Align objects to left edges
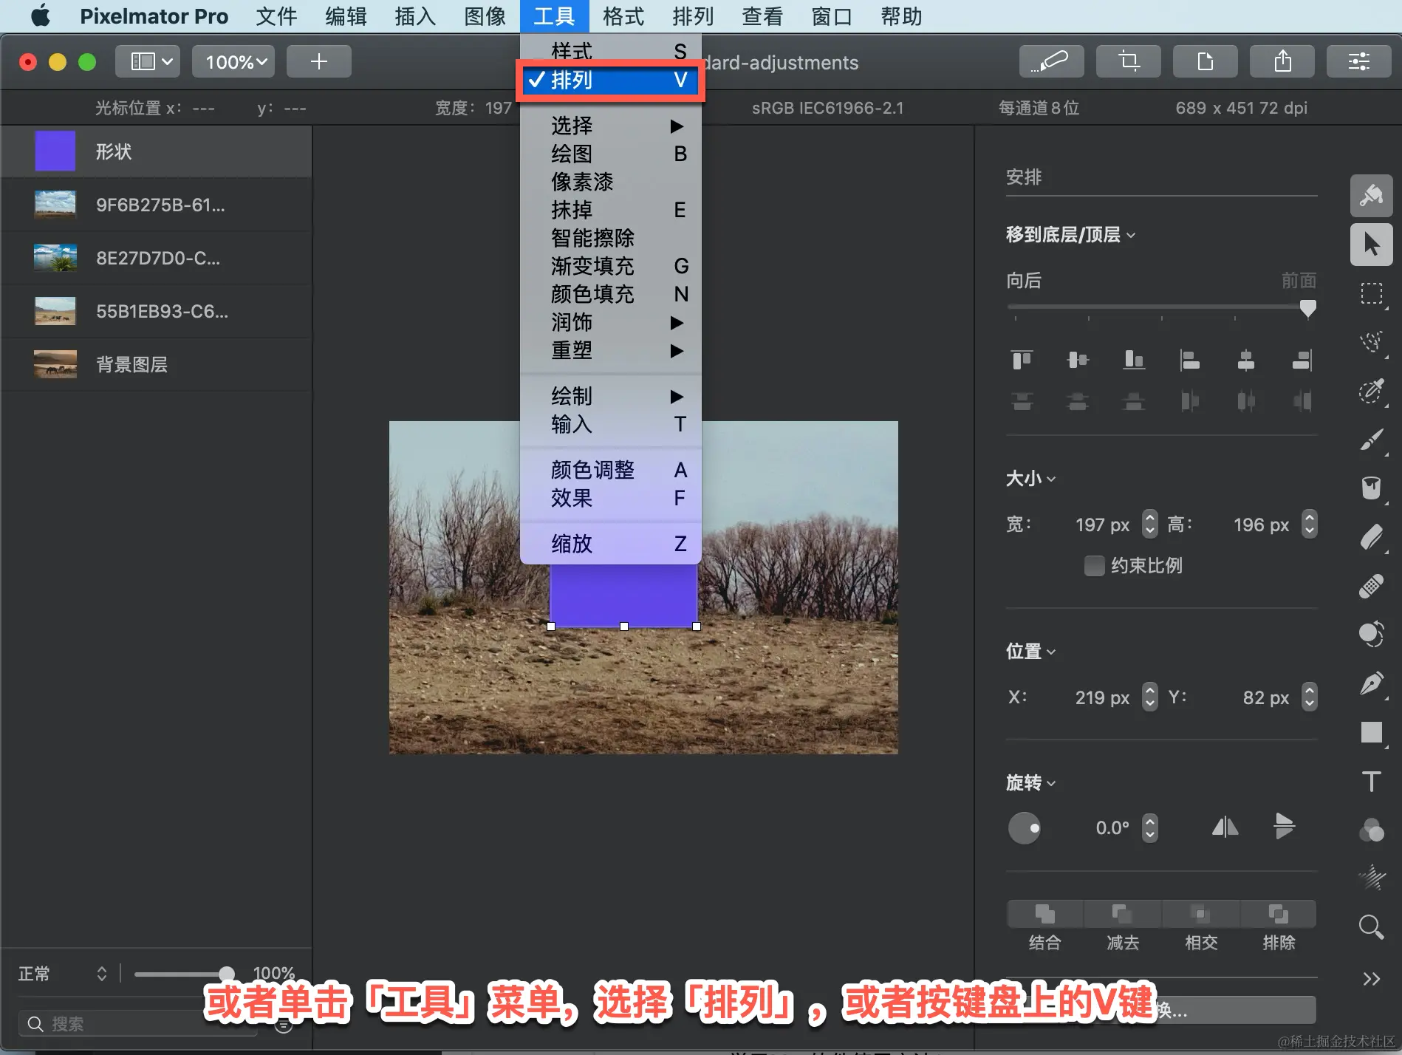The height and width of the screenshot is (1055, 1402). click(1190, 360)
